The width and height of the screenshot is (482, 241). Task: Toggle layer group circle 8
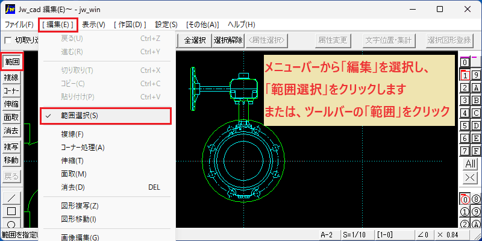point(475,199)
